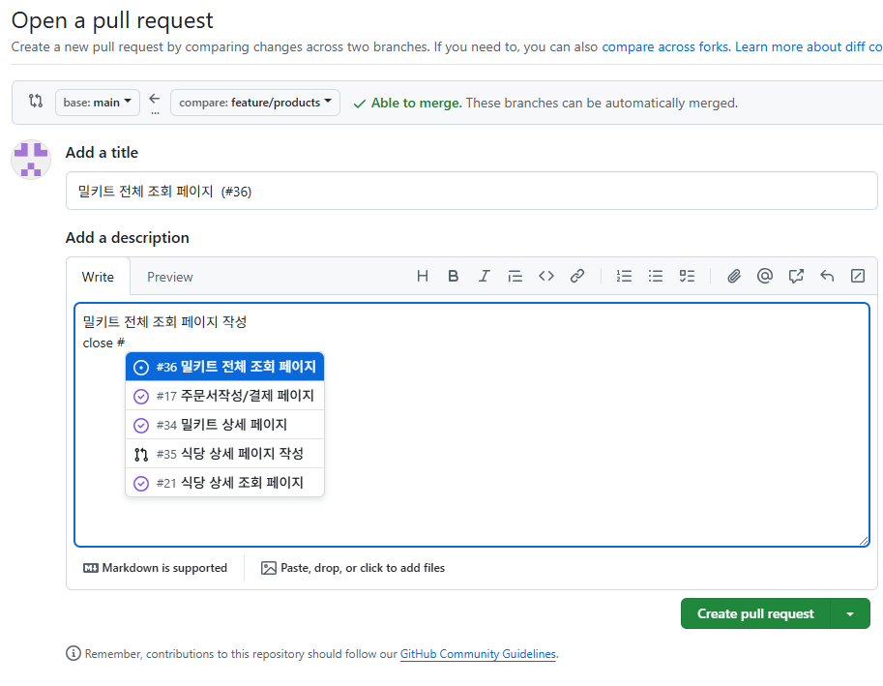Open the compare: feature/products dropdown
The image size is (883, 686).
(255, 103)
